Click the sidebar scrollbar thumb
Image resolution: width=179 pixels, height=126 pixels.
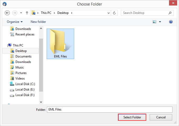point(41,65)
